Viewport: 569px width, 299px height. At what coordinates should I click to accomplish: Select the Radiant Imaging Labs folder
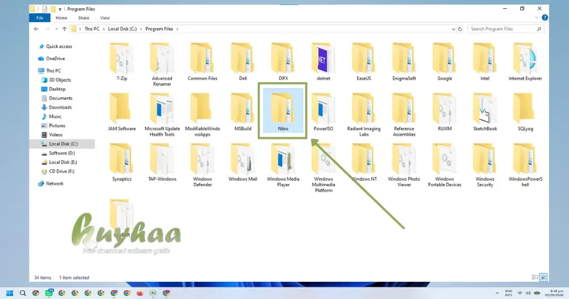click(x=363, y=115)
